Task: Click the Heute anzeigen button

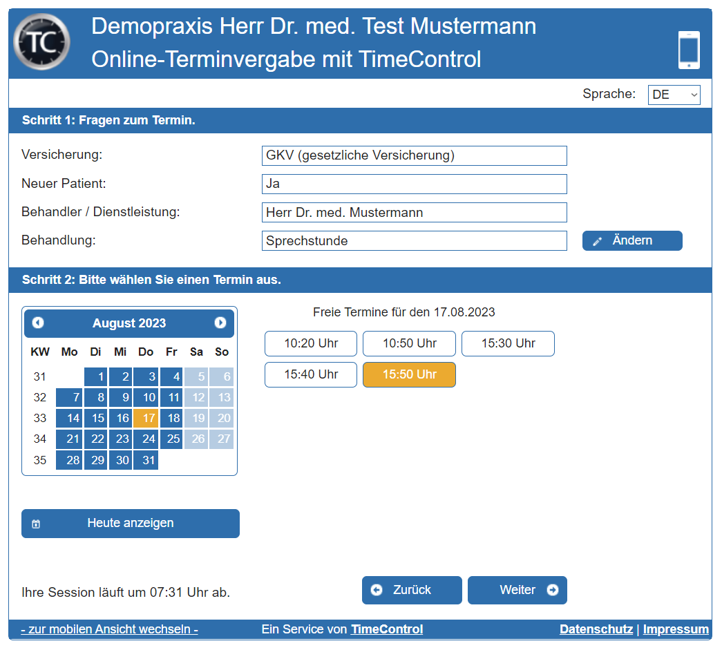Action: click(130, 523)
